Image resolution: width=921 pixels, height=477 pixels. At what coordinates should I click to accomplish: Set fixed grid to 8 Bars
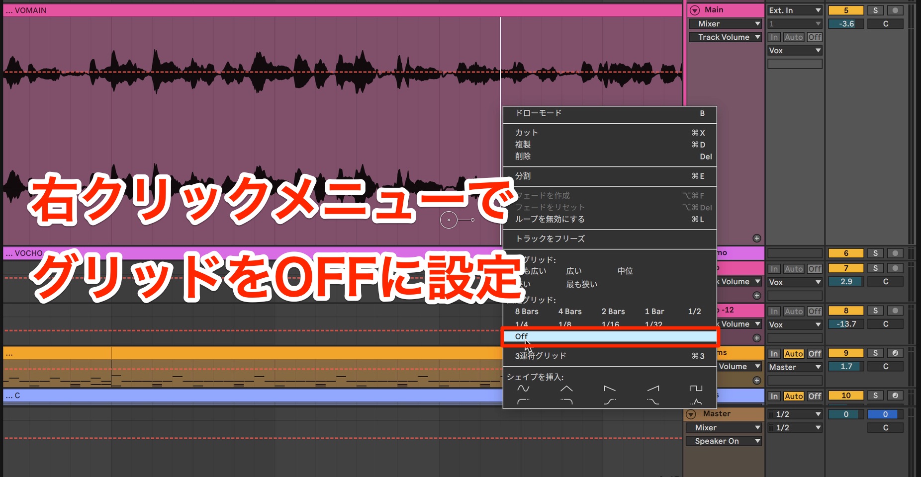click(x=527, y=312)
